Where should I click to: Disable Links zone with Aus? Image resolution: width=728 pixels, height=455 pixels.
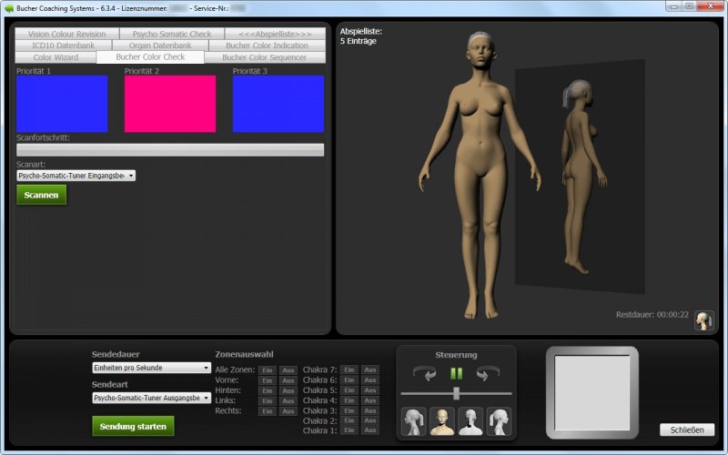288,400
